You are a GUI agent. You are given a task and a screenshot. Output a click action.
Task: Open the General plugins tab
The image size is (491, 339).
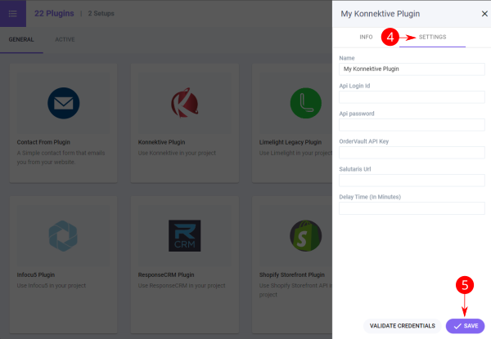21,39
